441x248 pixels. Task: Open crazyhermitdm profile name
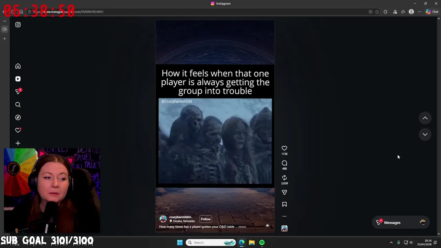pos(180,217)
